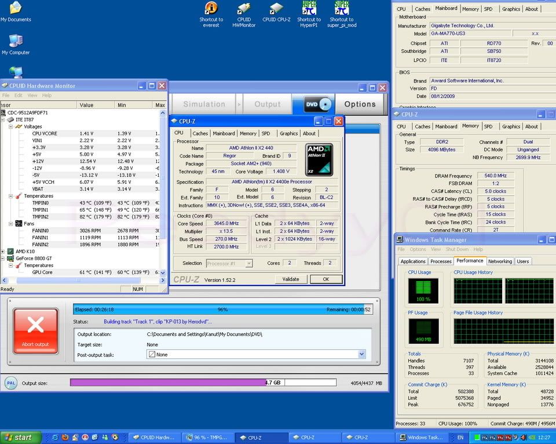Open the Edit menu in HWMonitor
The width and height of the screenshot is (556, 444).
tap(19, 95)
